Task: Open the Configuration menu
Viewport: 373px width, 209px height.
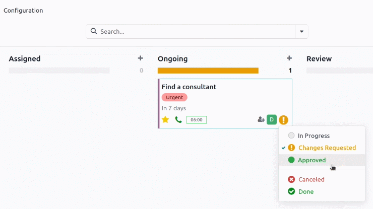Action: tap(23, 11)
